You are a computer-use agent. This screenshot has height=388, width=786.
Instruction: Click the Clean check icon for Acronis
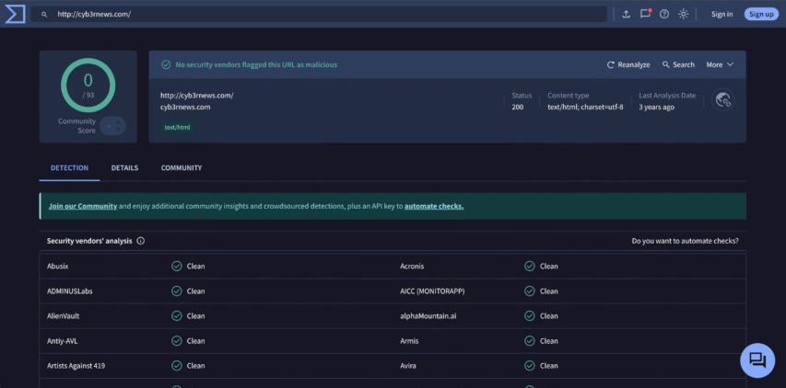[529, 266]
